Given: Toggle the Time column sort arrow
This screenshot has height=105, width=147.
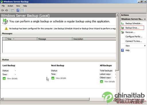Looking at the screenshot, I should pos(13,39).
